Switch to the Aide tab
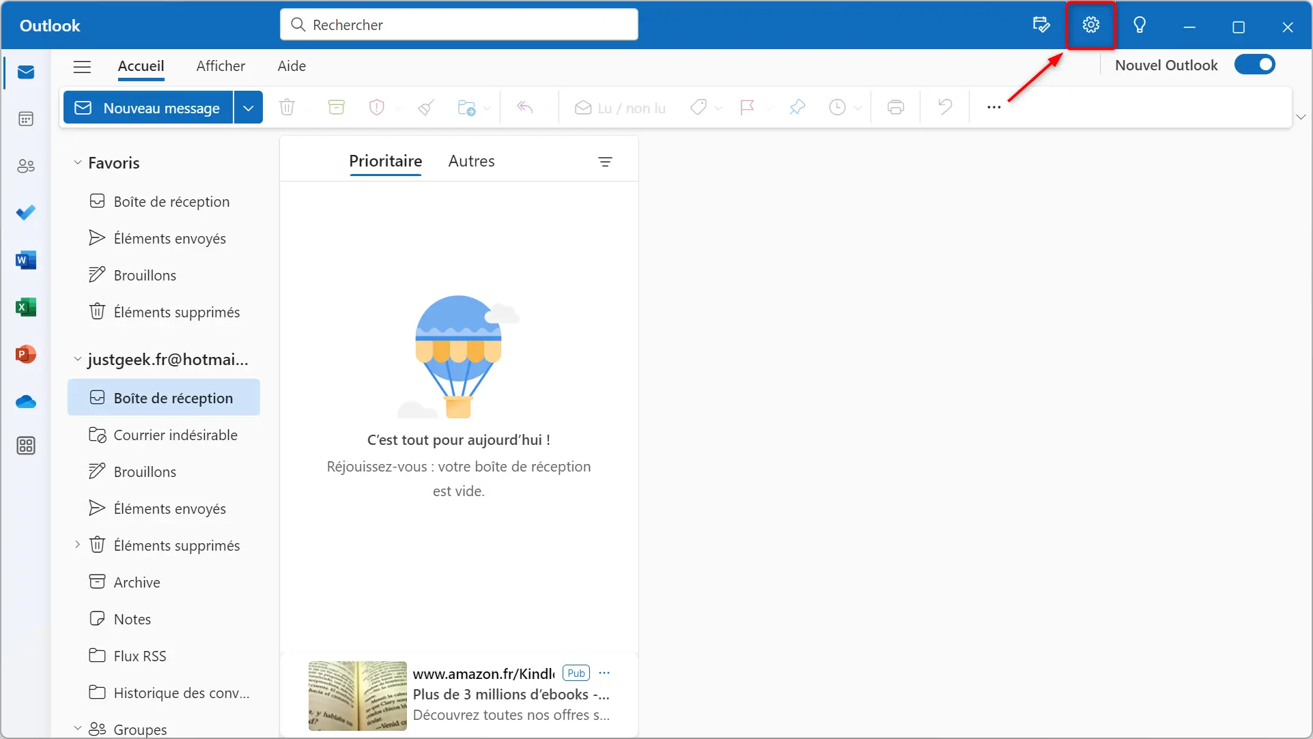The width and height of the screenshot is (1313, 739). coord(292,66)
